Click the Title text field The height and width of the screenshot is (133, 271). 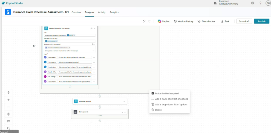70,35
